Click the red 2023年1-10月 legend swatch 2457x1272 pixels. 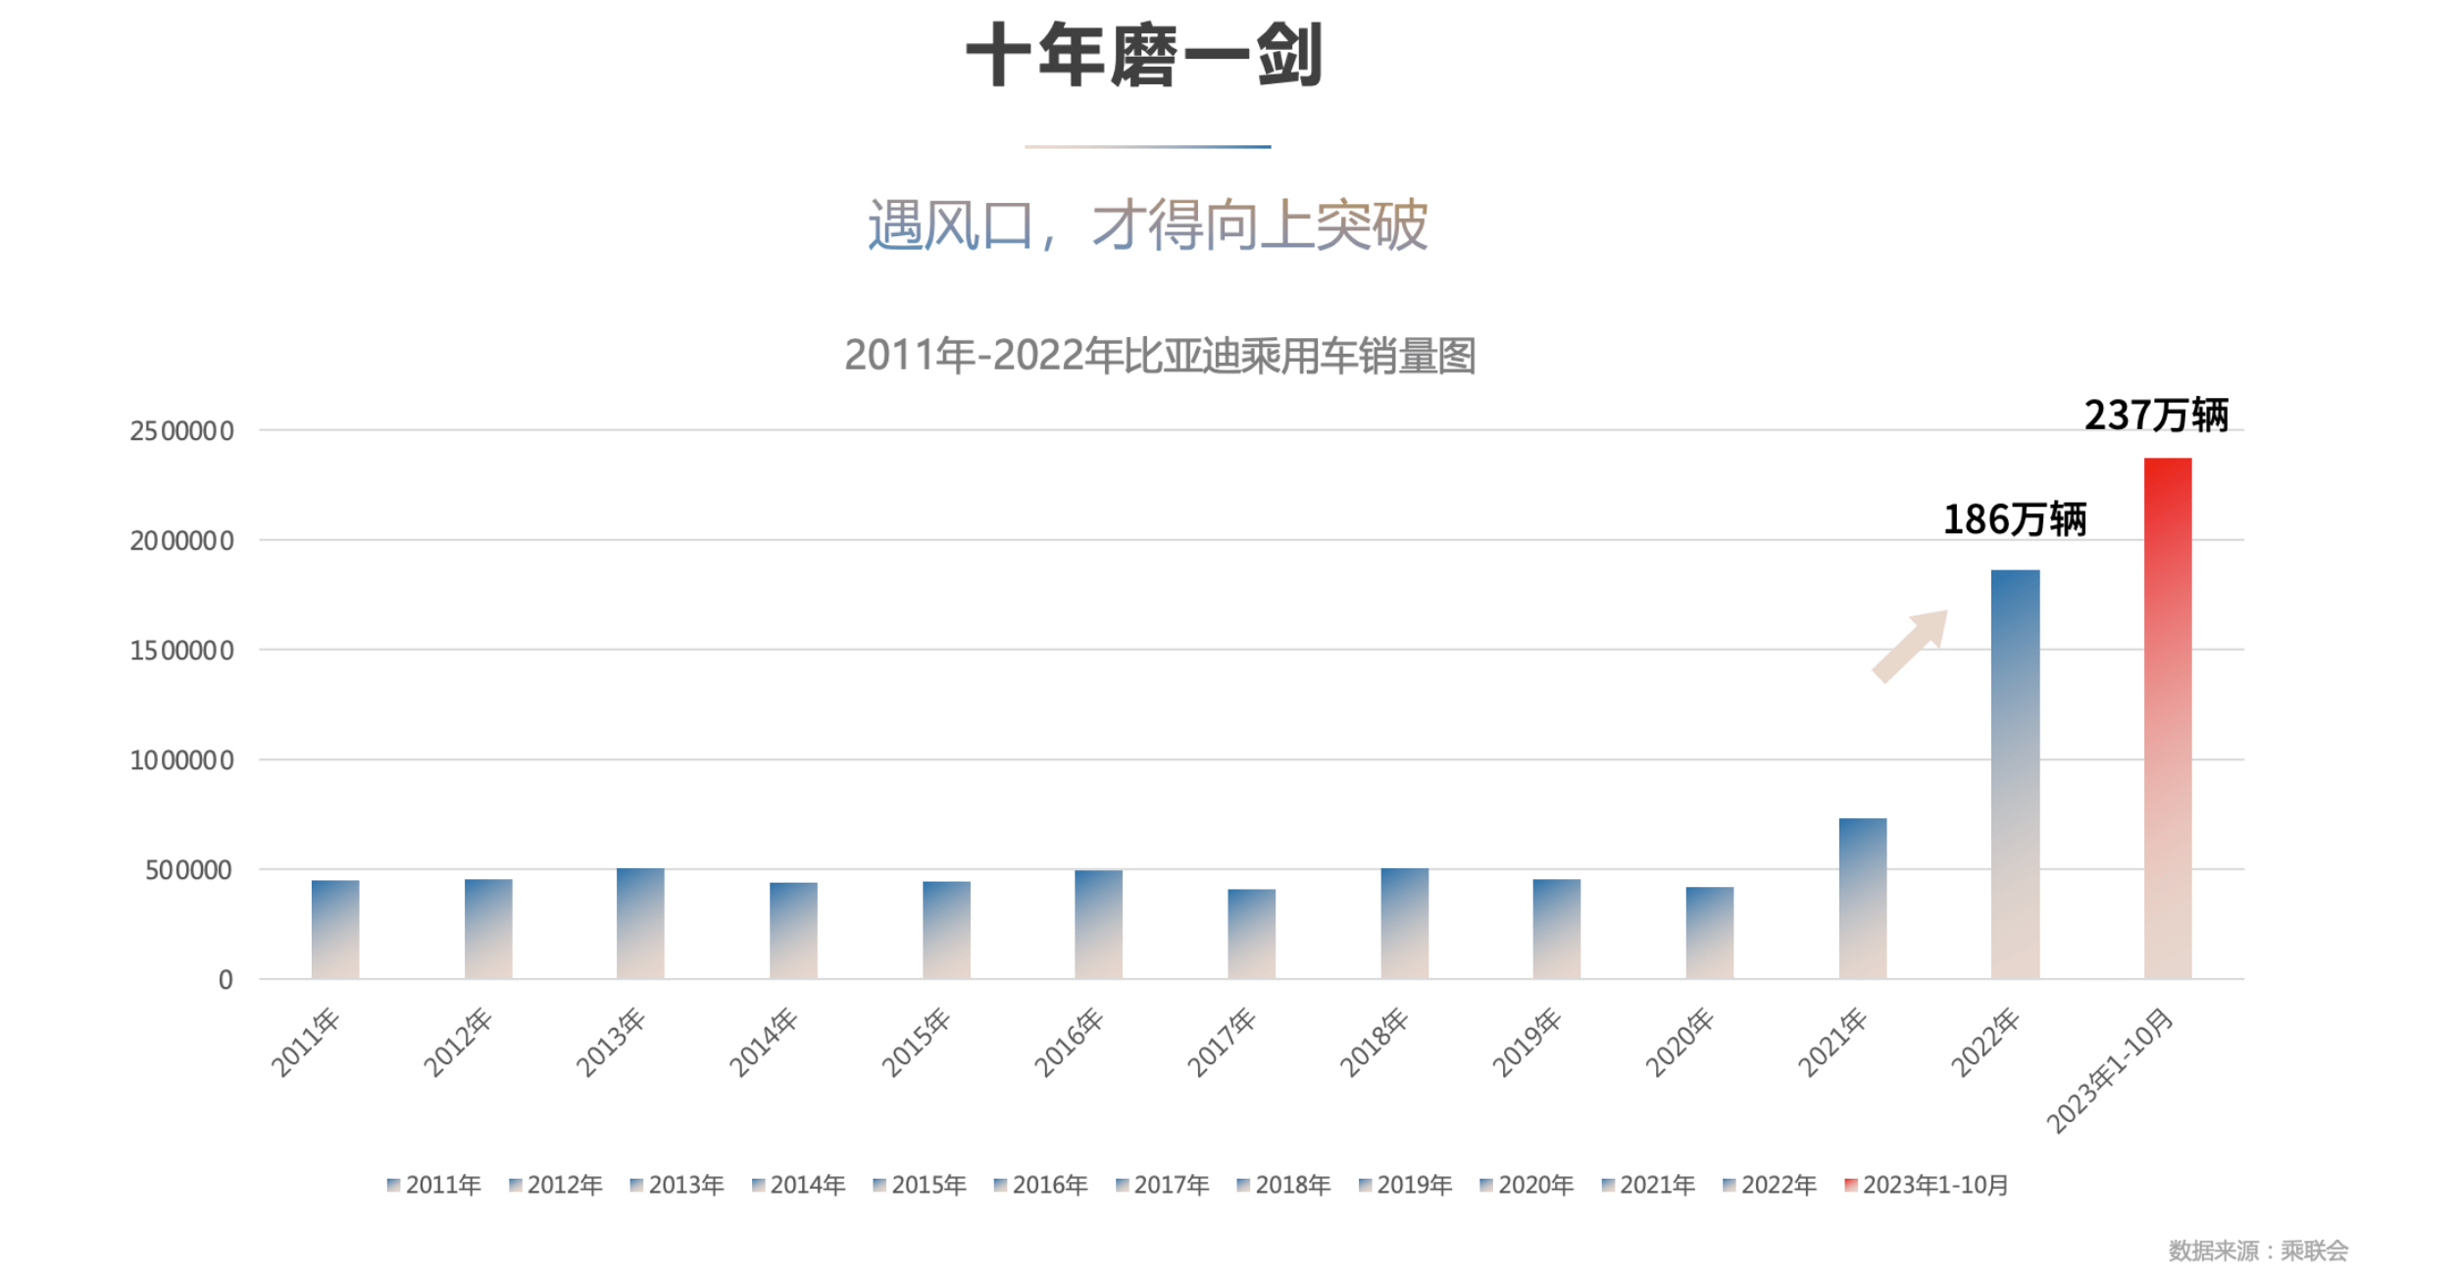coord(1850,1185)
